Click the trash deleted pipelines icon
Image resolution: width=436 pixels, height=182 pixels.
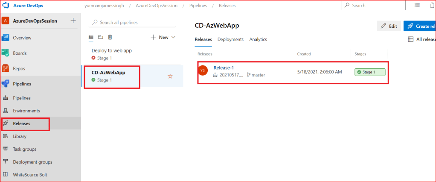click(x=110, y=37)
